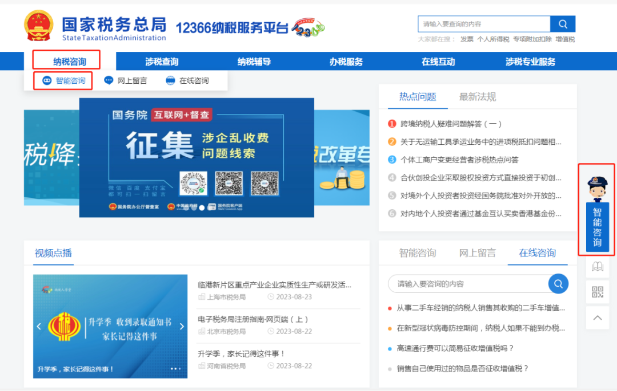Viewport: 617px width, 391px height.
Task: Open the 合伙创投企业 hot question
Action: click(x=481, y=178)
